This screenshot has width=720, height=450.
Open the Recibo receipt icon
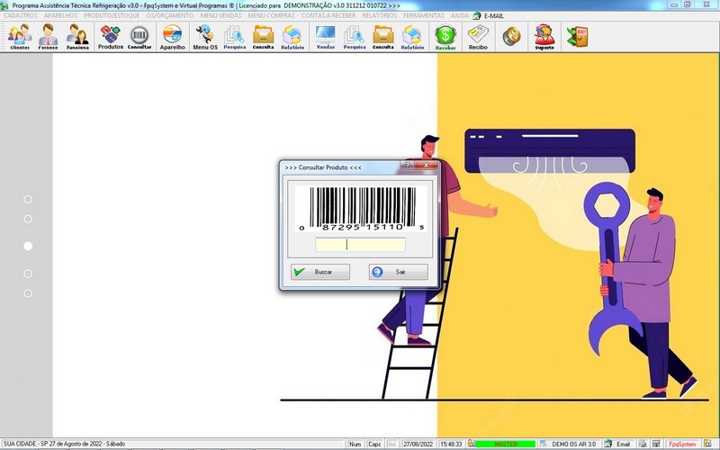478,37
